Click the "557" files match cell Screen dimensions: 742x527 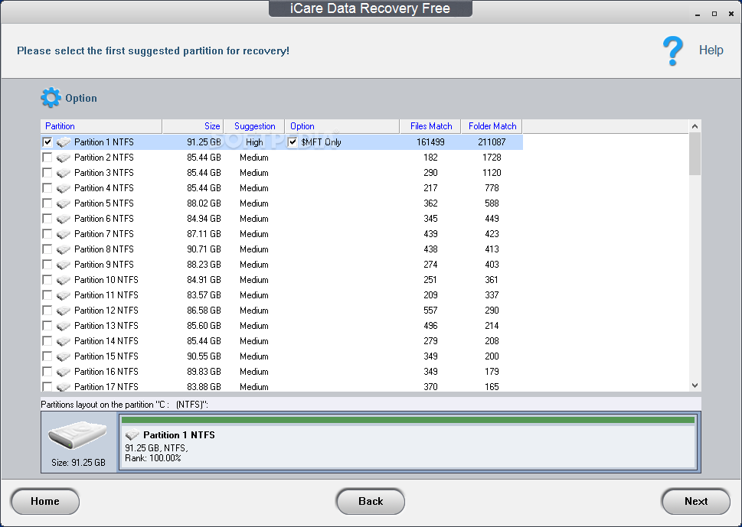(430, 311)
